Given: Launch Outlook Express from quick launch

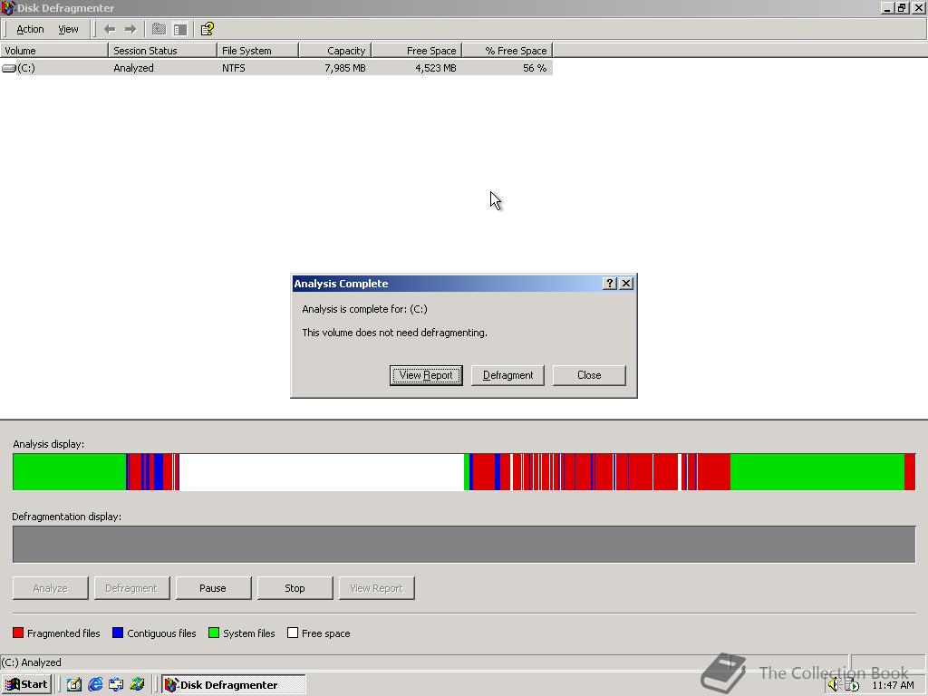Looking at the screenshot, I should click(x=116, y=685).
